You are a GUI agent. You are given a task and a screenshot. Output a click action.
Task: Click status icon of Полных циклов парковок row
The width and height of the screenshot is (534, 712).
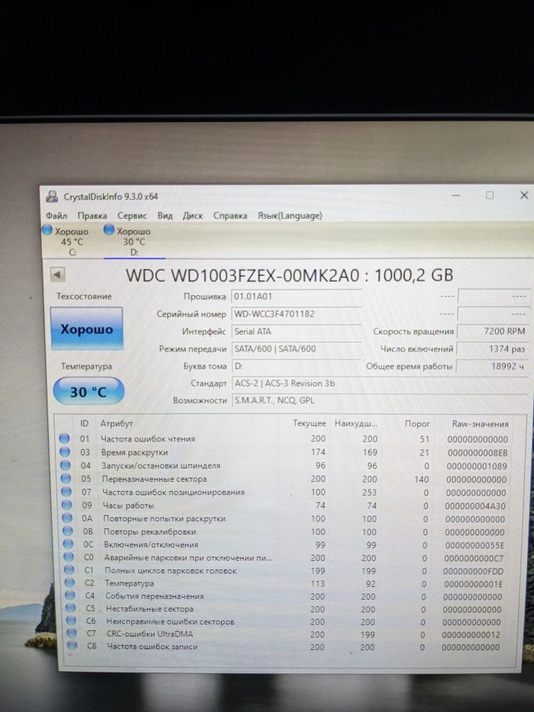69,569
